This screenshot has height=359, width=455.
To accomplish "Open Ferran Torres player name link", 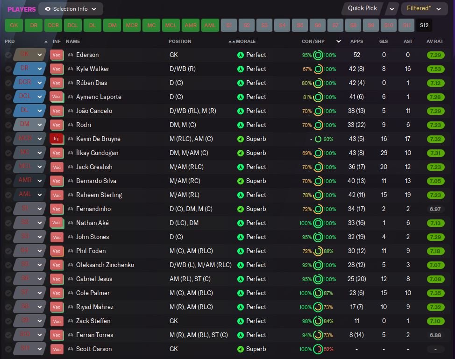I will pos(95,335).
